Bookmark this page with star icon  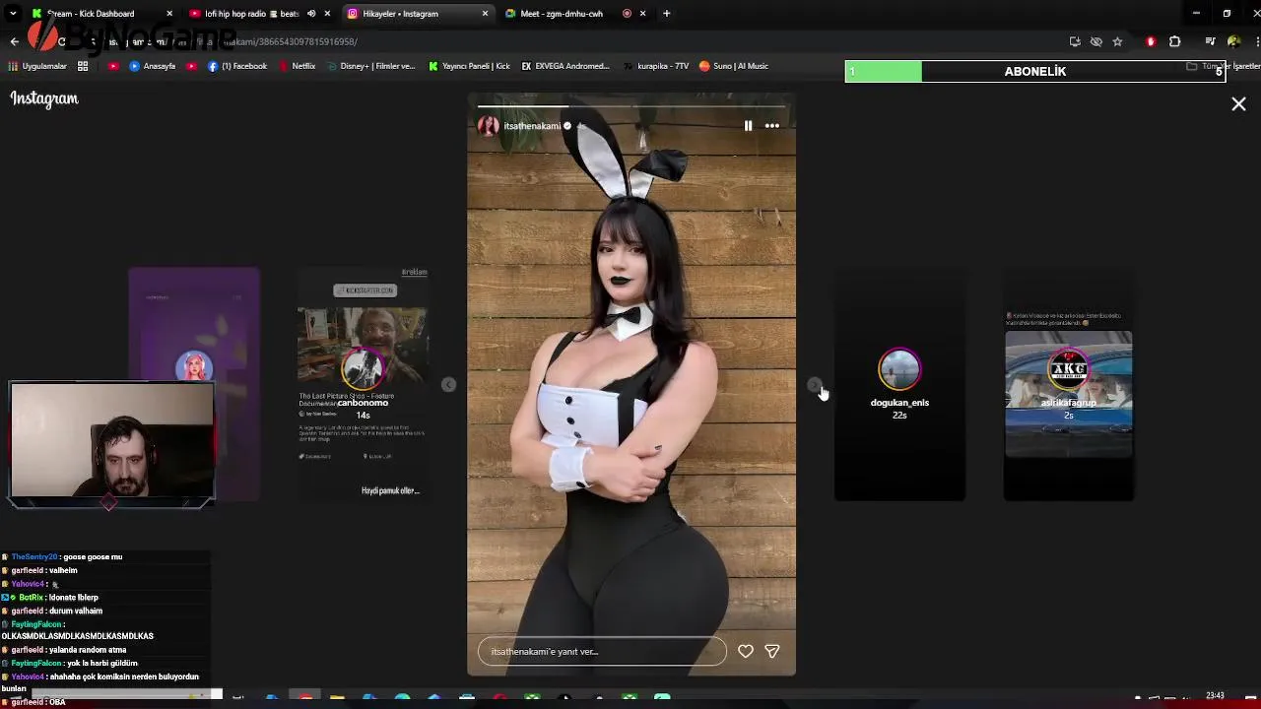[x=1117, y=41]
